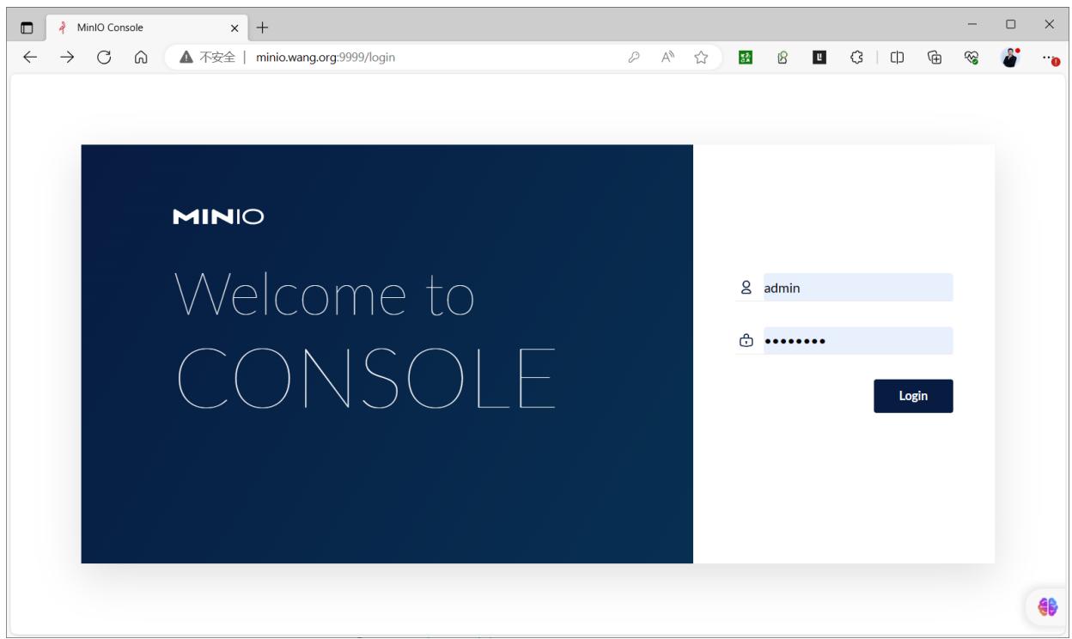
Task: Click the not secure warning indicator
Action: point(209,58)
